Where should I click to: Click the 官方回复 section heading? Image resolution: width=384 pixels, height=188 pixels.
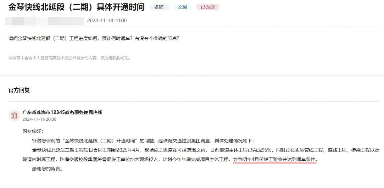tap(19, 90)
